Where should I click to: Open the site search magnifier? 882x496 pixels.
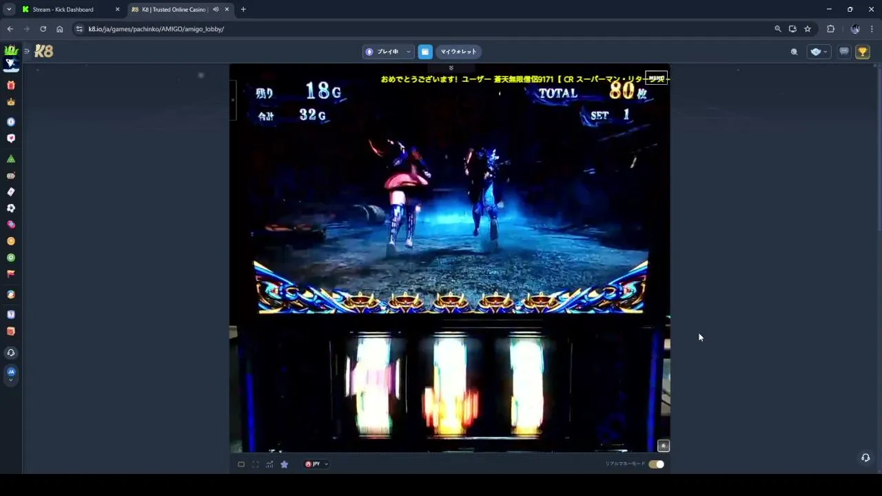click(794, 52)
